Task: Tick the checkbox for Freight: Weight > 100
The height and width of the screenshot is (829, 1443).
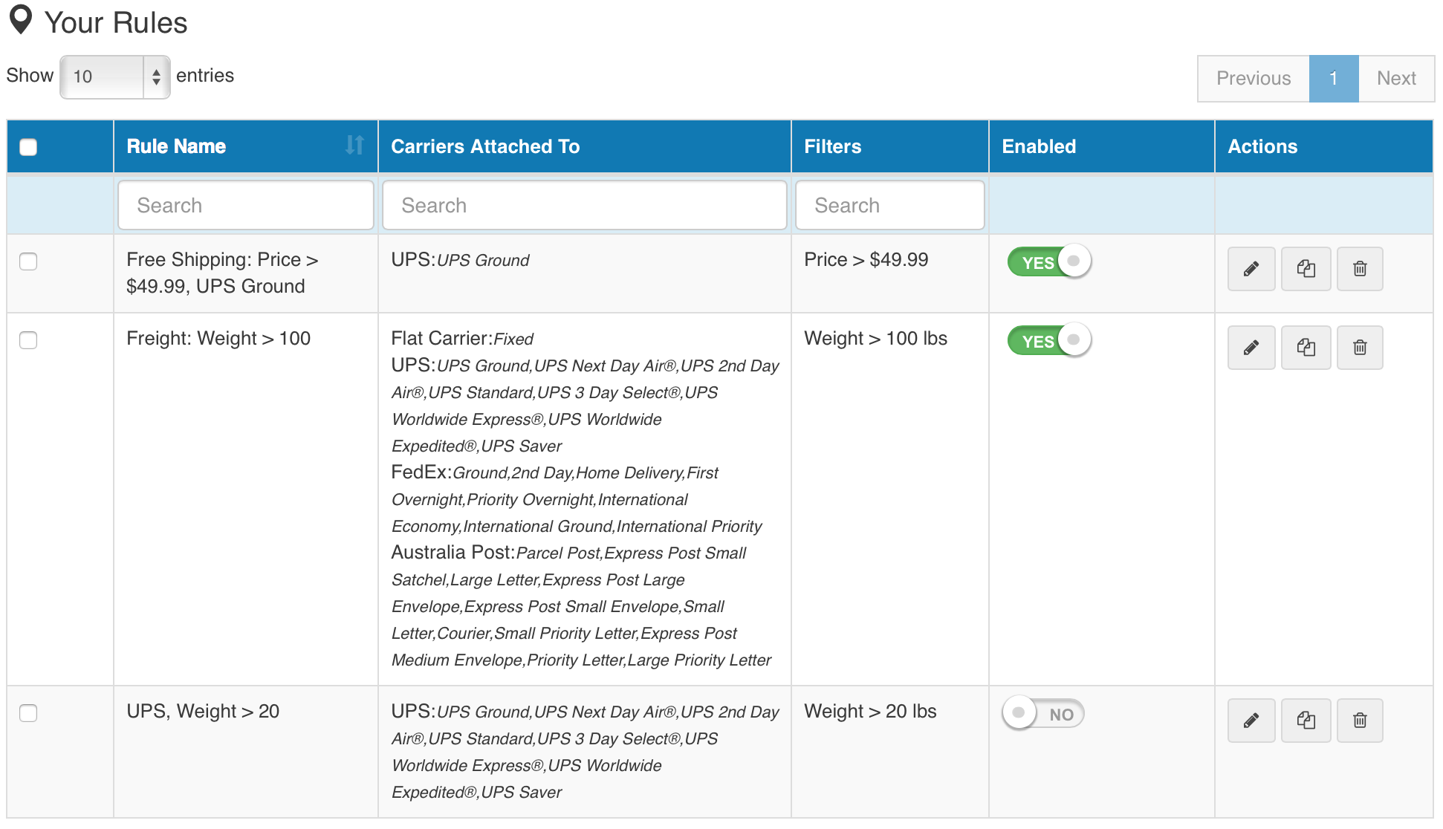Action: (x=28, y=340)
